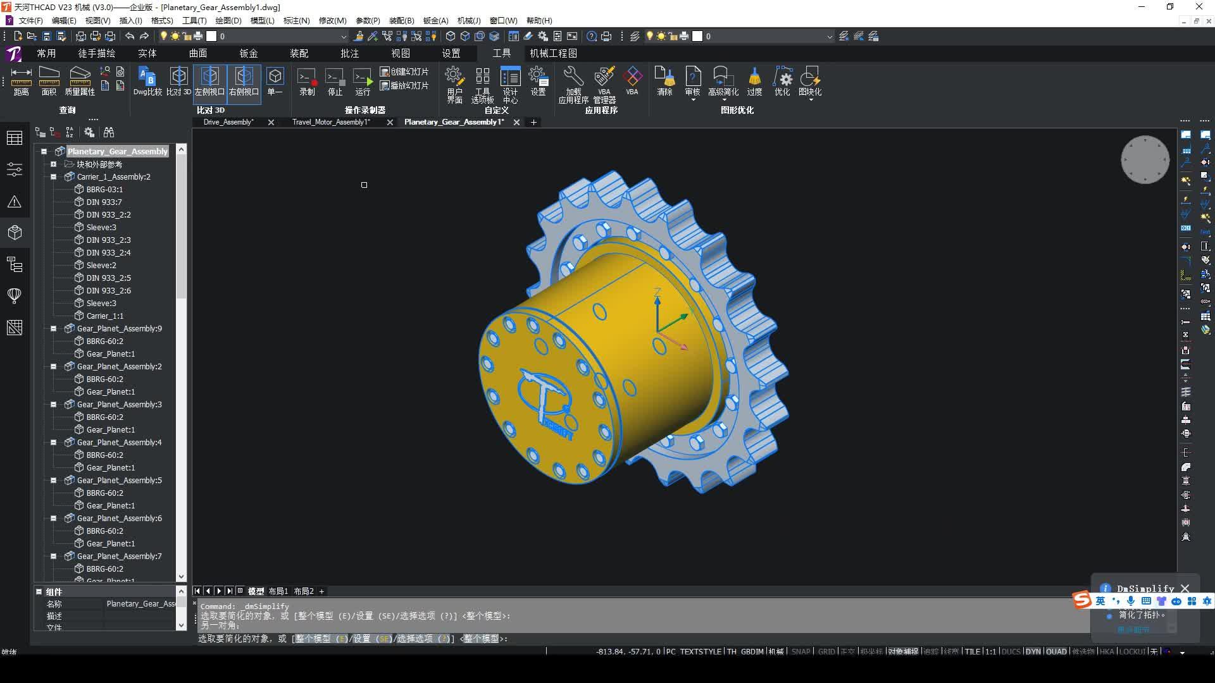Open the 修改(M) menu

(x=332, y=20)
